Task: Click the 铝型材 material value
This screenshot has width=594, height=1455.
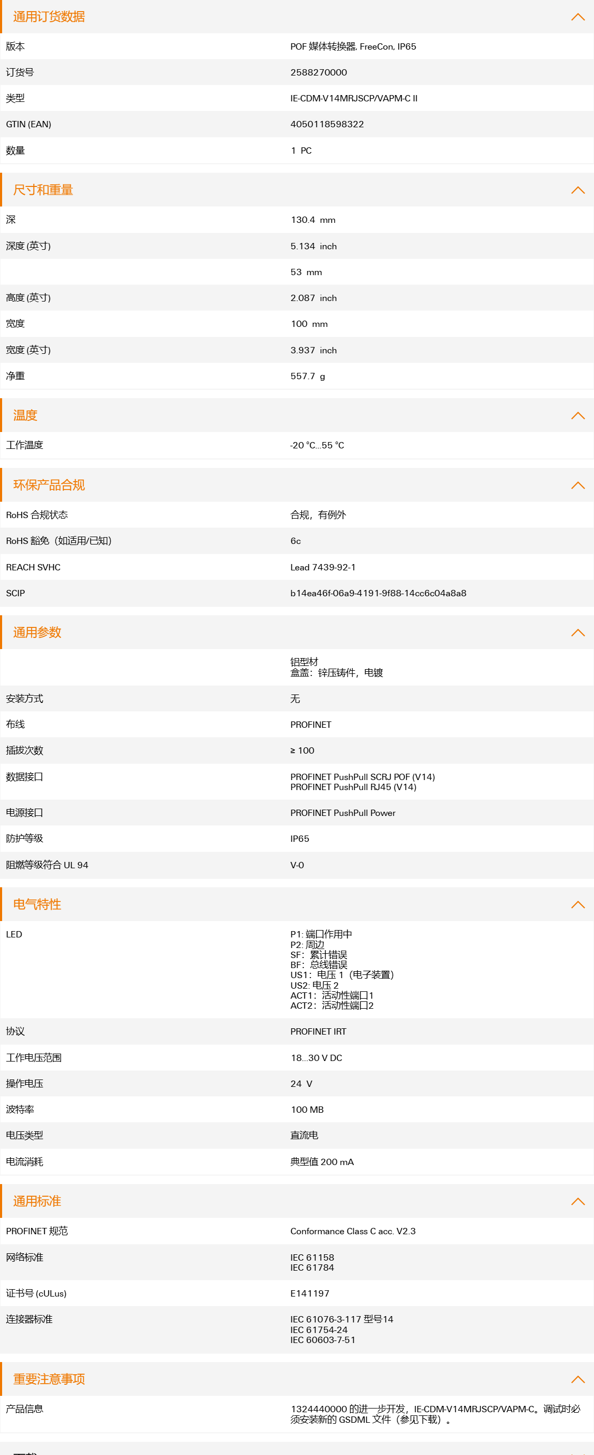Action: pyautogui.click(x=304, y=661)
